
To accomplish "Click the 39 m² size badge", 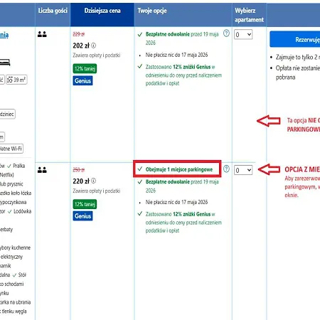I will pyautogui.click(x=16, y=80).
